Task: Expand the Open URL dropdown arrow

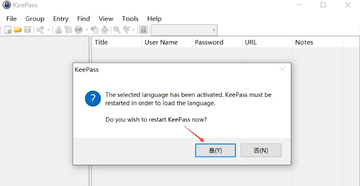Action: [87, 30]
